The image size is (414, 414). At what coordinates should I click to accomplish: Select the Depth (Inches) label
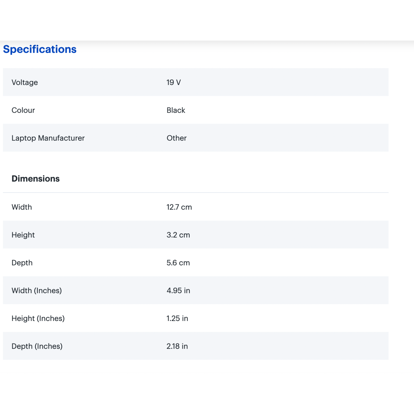pyautogui.click(x=37, y=346)
